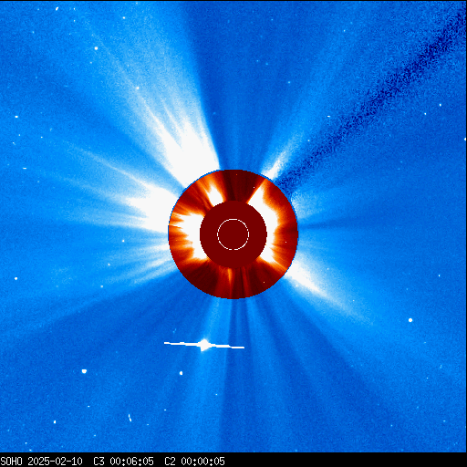Click the SOHO label in the footer
Viewport: 467px width, 467px height.
(x=11, y=462)
